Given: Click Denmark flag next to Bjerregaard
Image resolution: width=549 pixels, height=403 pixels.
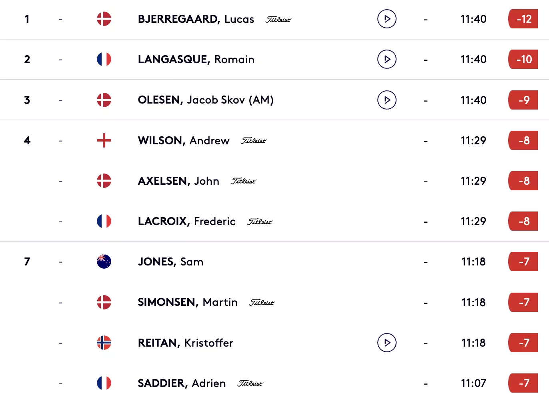Looking at the screenshot, I should click(x=104, y=19).
